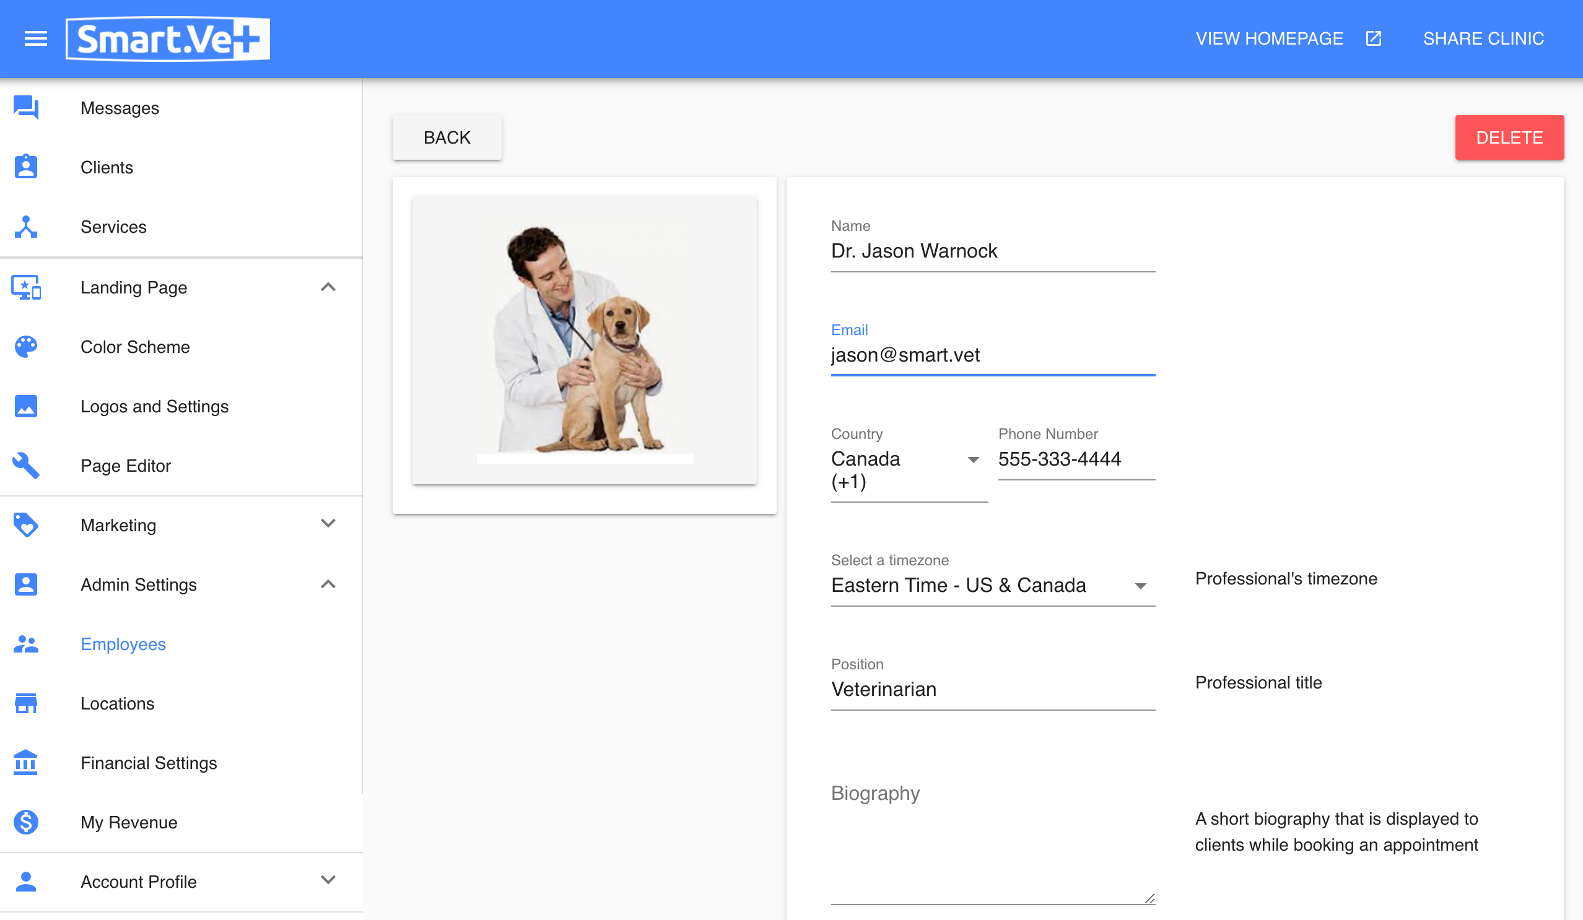Click the Clients badge icon
The height and width of the screenshot is (920, 1583).
(x=26, y=167)
